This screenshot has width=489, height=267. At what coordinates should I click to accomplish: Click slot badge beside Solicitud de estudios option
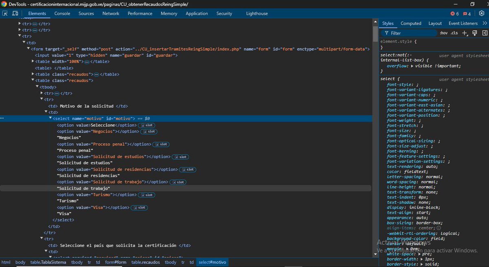pos(180,157)
